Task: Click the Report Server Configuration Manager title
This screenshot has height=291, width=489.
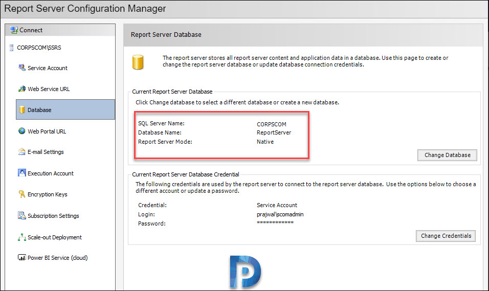Action: click(85, 8)
